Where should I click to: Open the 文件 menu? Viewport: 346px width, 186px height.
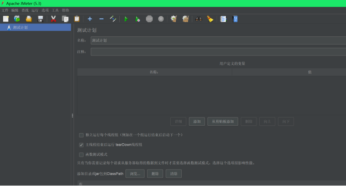(5, 11)
